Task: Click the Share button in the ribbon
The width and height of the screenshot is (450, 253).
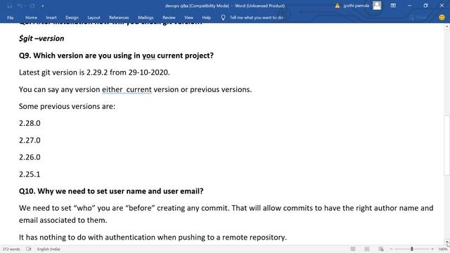Action: (x=418, y=18)
